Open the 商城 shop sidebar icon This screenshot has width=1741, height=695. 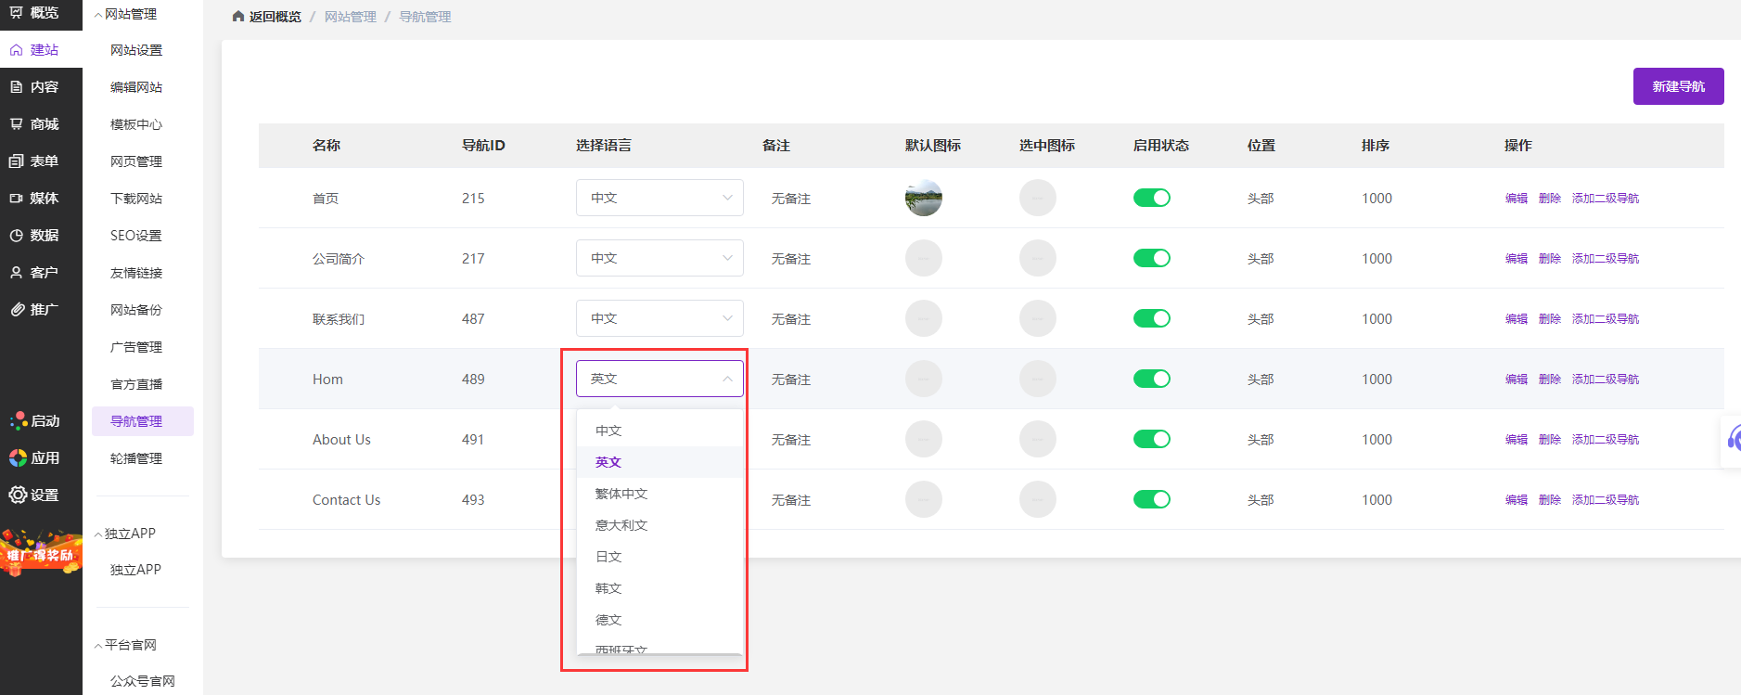(17, 123)
